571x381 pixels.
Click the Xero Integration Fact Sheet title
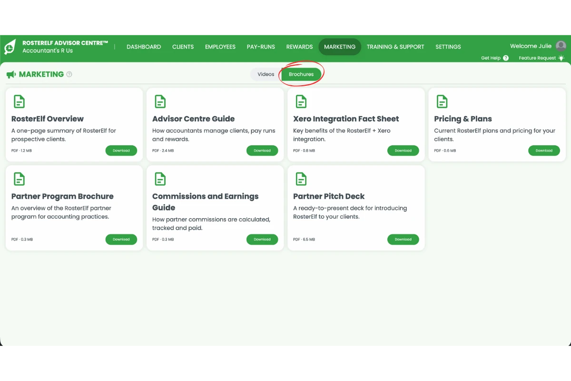coord(346,119)
